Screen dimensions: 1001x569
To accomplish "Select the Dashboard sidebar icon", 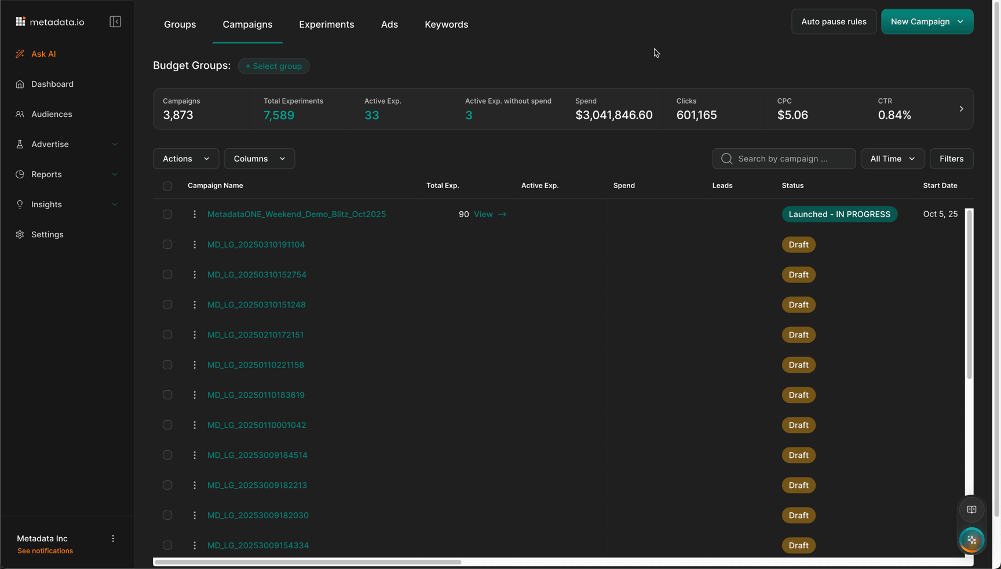I will (x=20, y=84).
